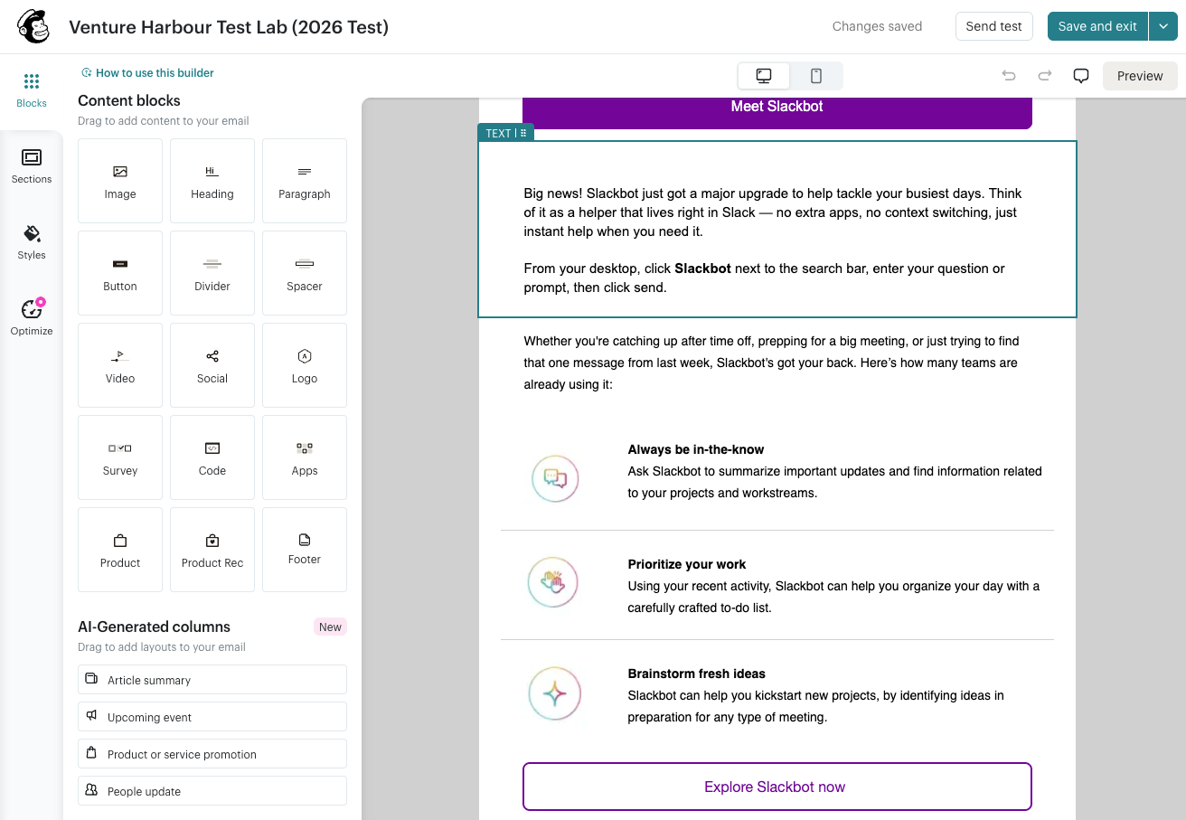Open the Optimize sidebar tab
Screen dimensions: 1186x820
(x=32, y=318)
